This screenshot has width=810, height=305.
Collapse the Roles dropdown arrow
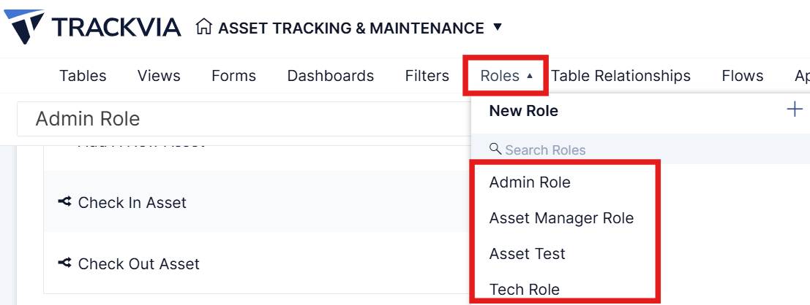pos(530,76)
